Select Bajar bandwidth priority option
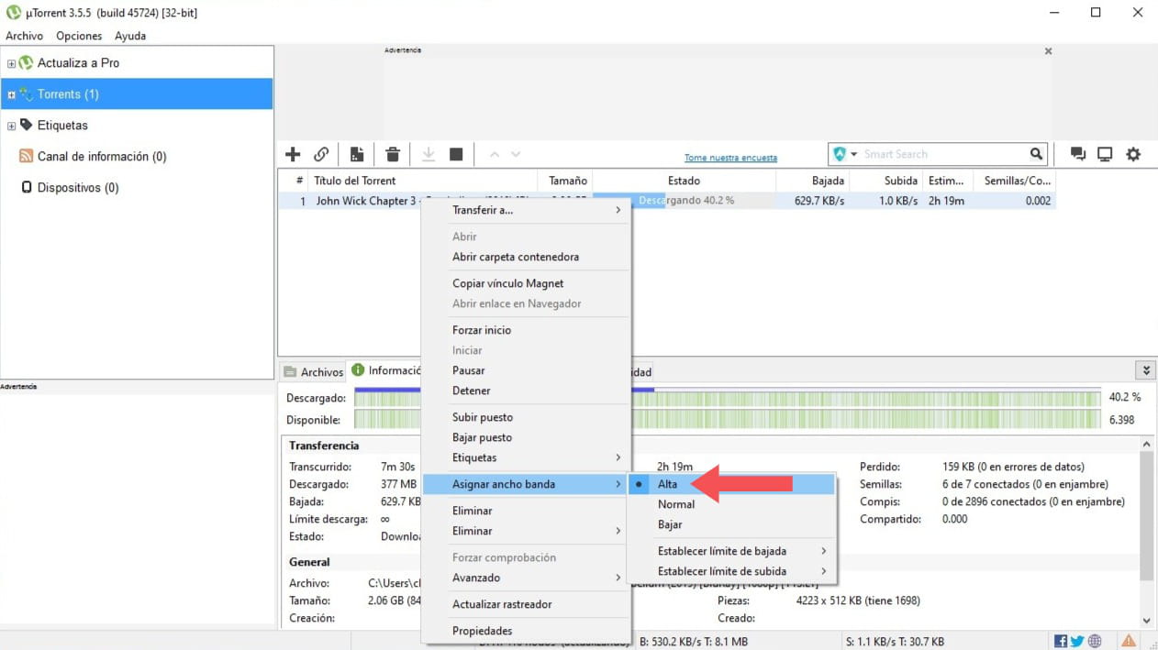This screenshot has height=650, width=1158. click(x=731, y=524)
